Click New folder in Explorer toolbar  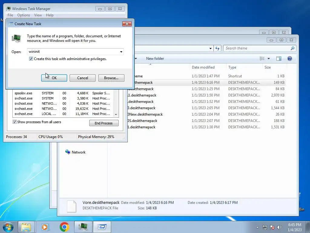155,59
